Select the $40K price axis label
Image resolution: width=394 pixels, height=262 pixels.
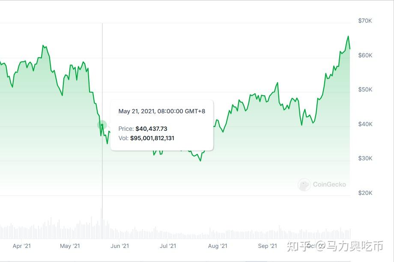[x=365, y=124]
